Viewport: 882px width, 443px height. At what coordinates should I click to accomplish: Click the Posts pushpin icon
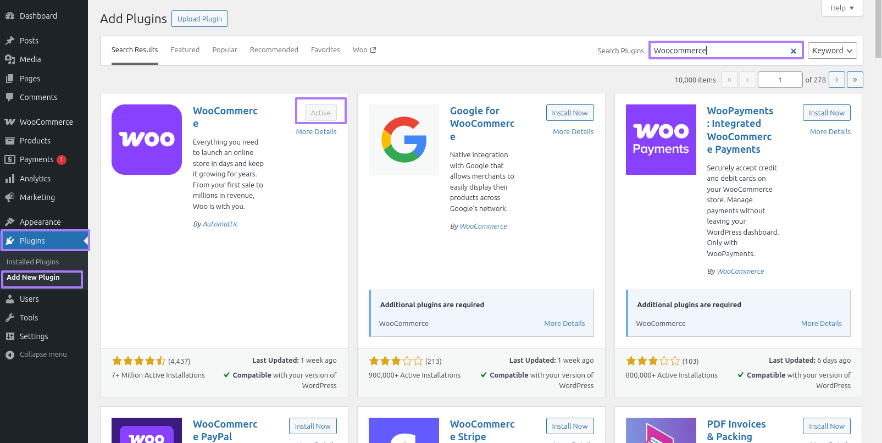point(10,41)
